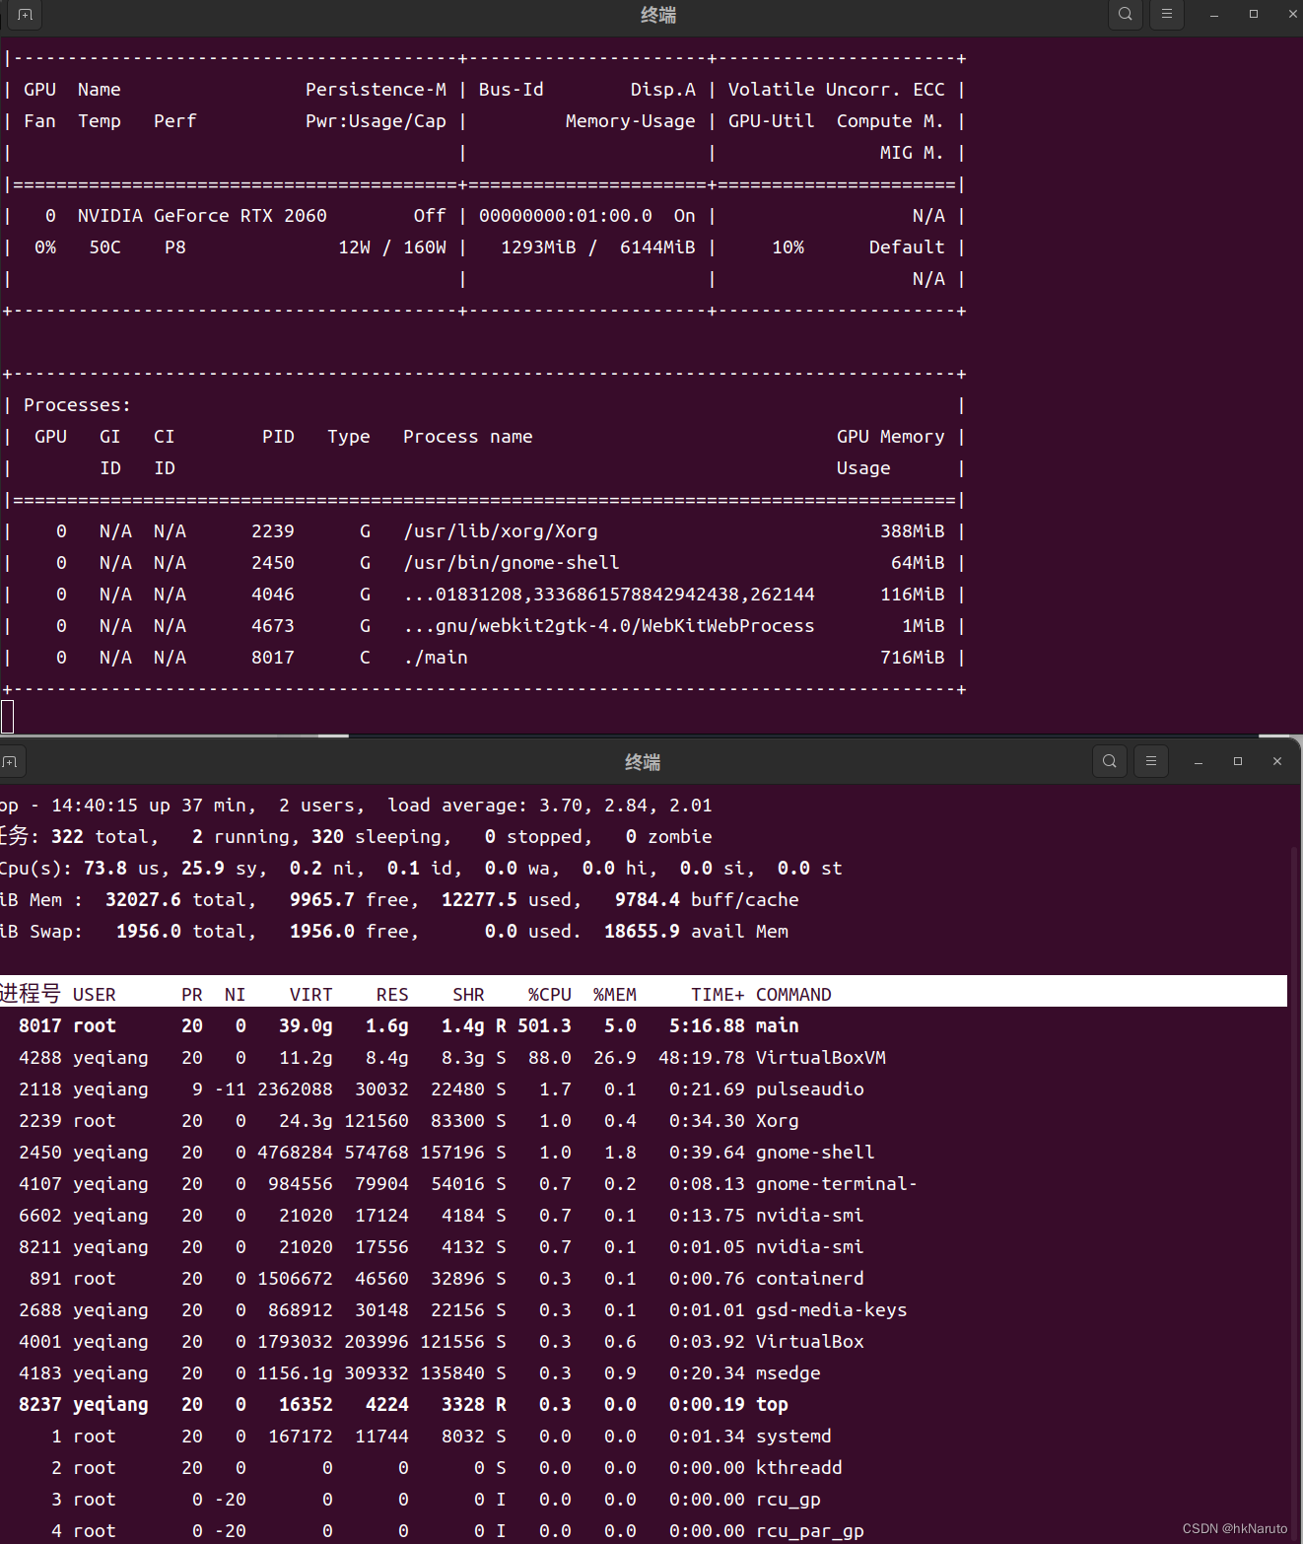Maximize the top-command terminal window

[1237, 761]
